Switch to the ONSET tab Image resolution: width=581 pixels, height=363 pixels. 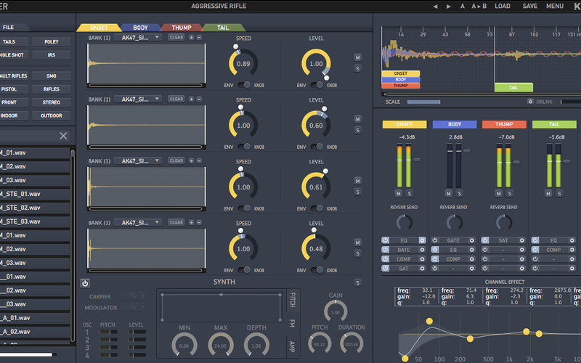tap(99, 28)
